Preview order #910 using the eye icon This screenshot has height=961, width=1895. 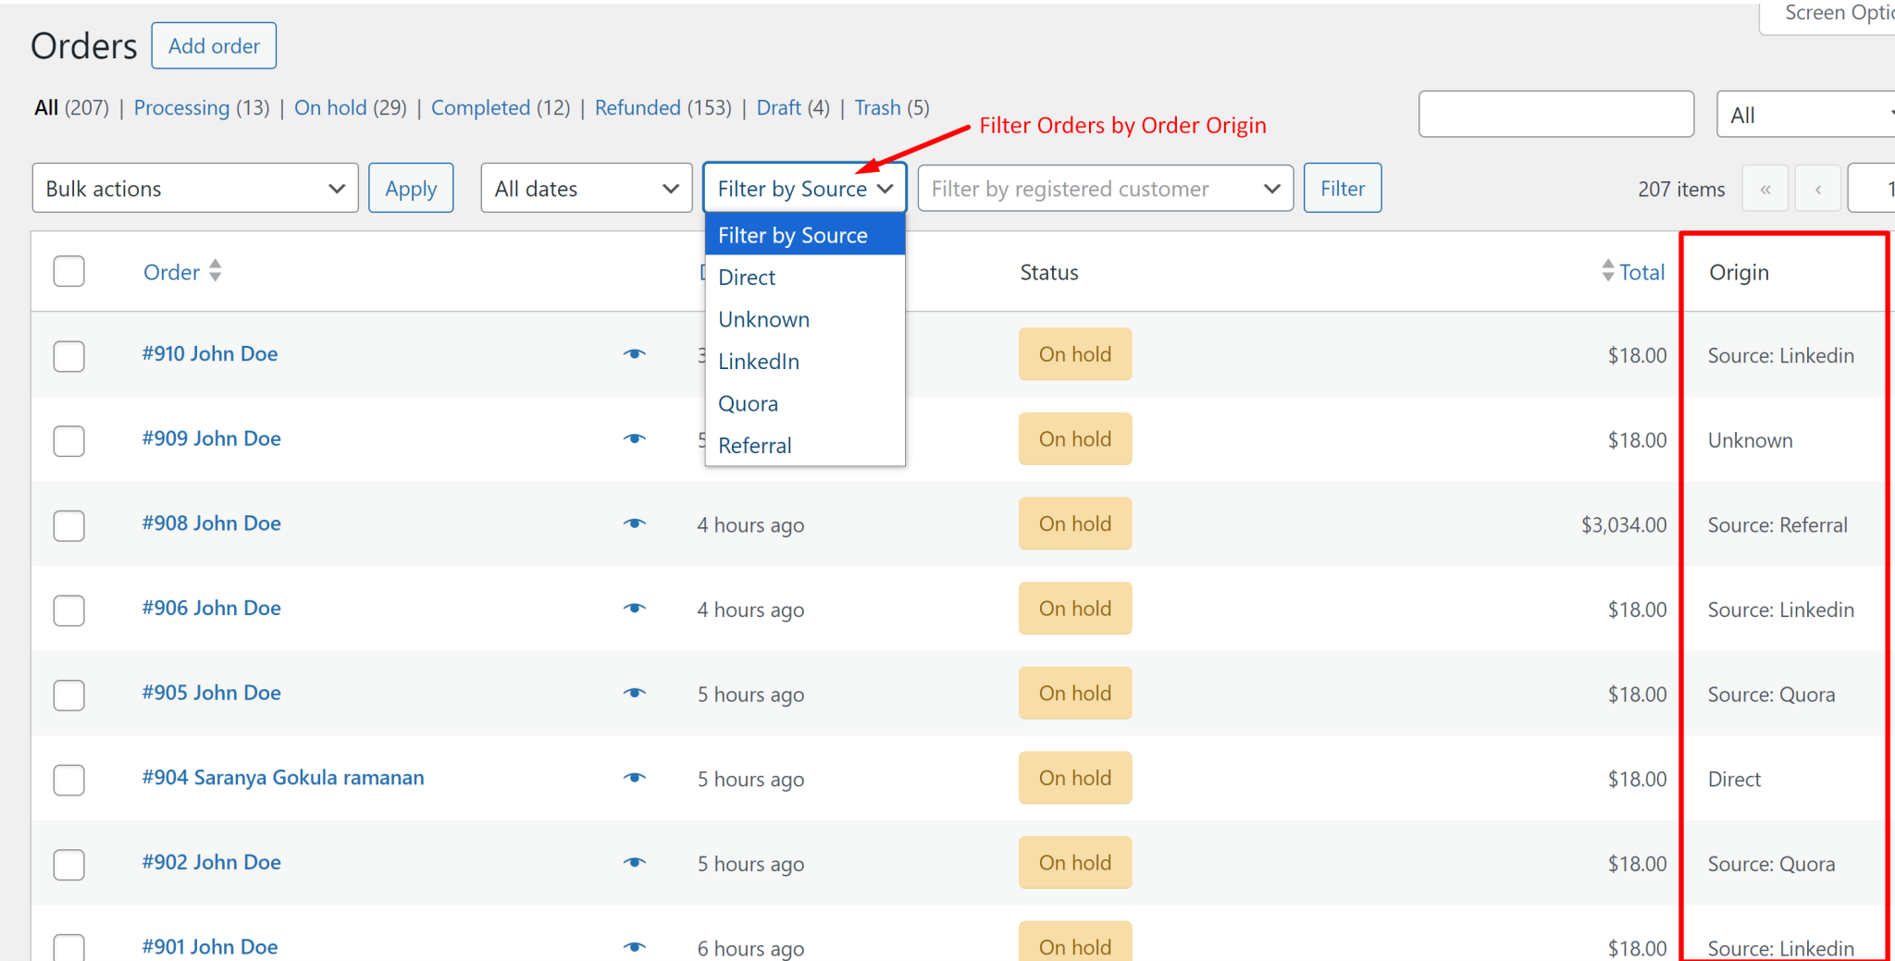pos(635,353)
